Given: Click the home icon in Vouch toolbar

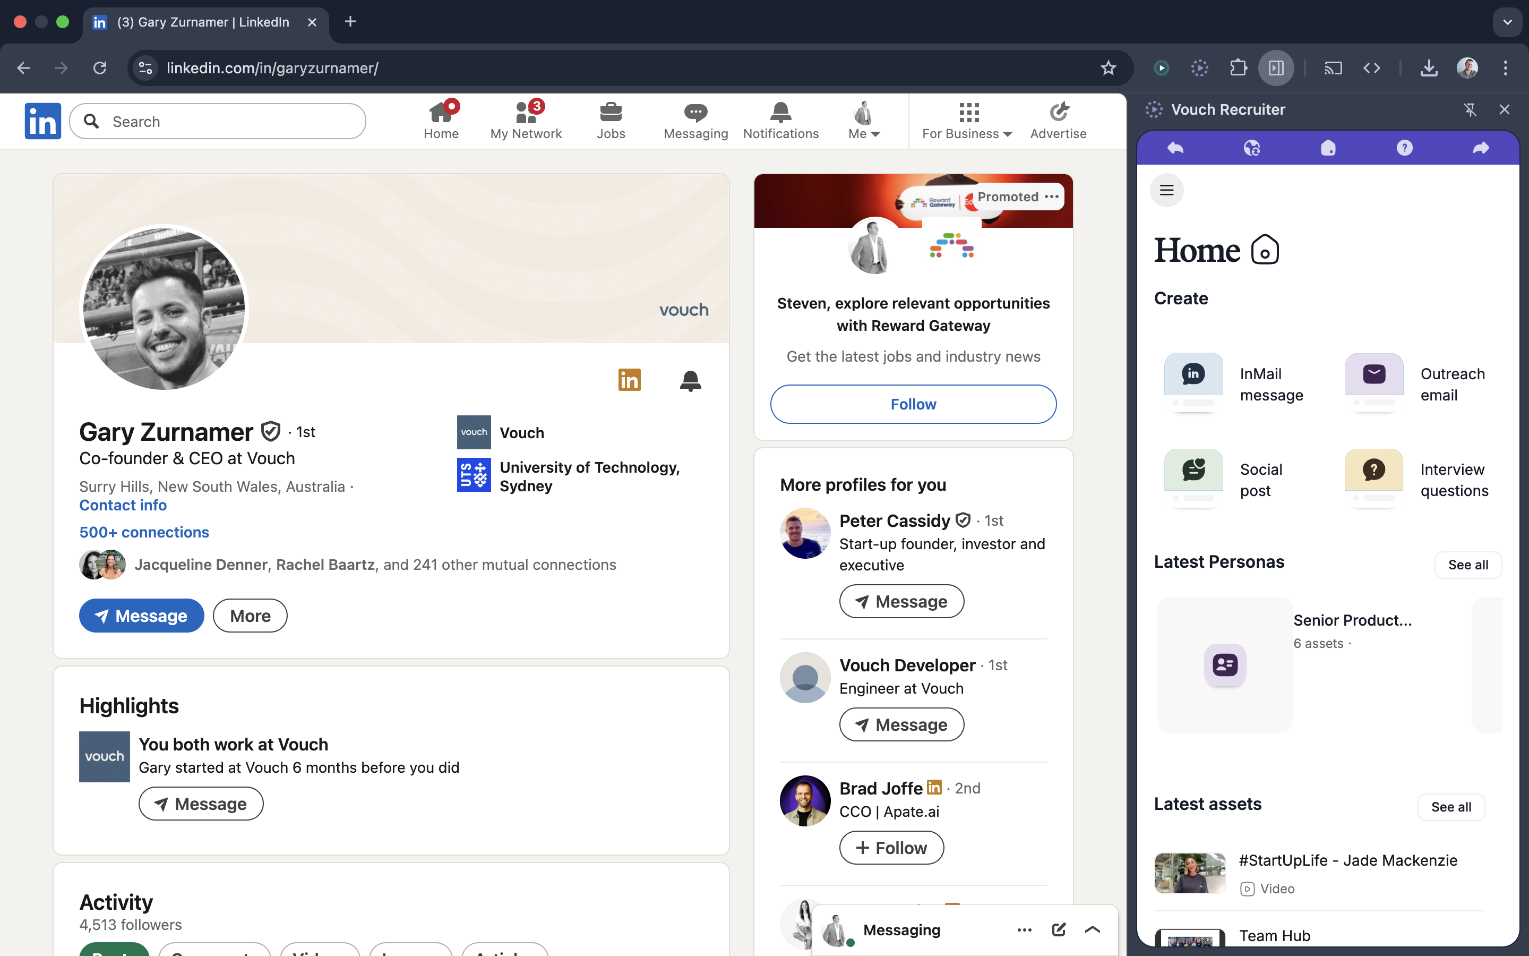Looking at the screenshot, I should 1328,148.
